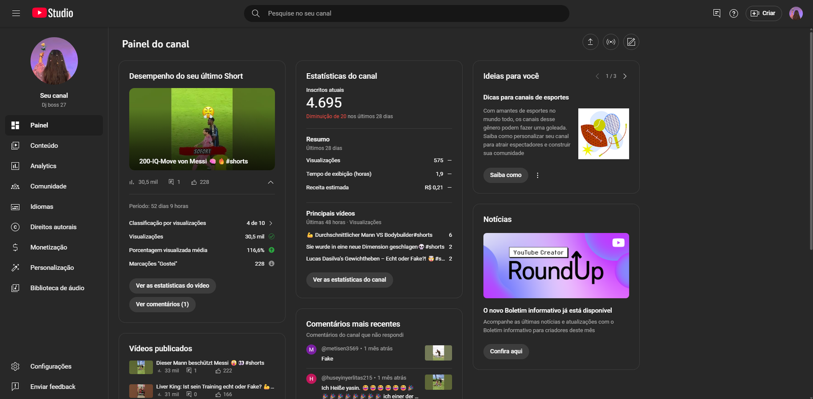Screen dimensions: 813x399
Task: Click the Configurações gear icon
Action: click(15, 366)
